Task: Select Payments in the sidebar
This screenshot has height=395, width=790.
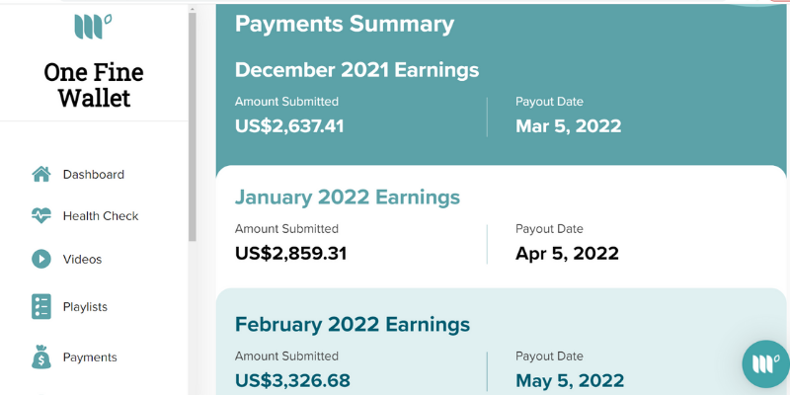Action: point(90,356)
